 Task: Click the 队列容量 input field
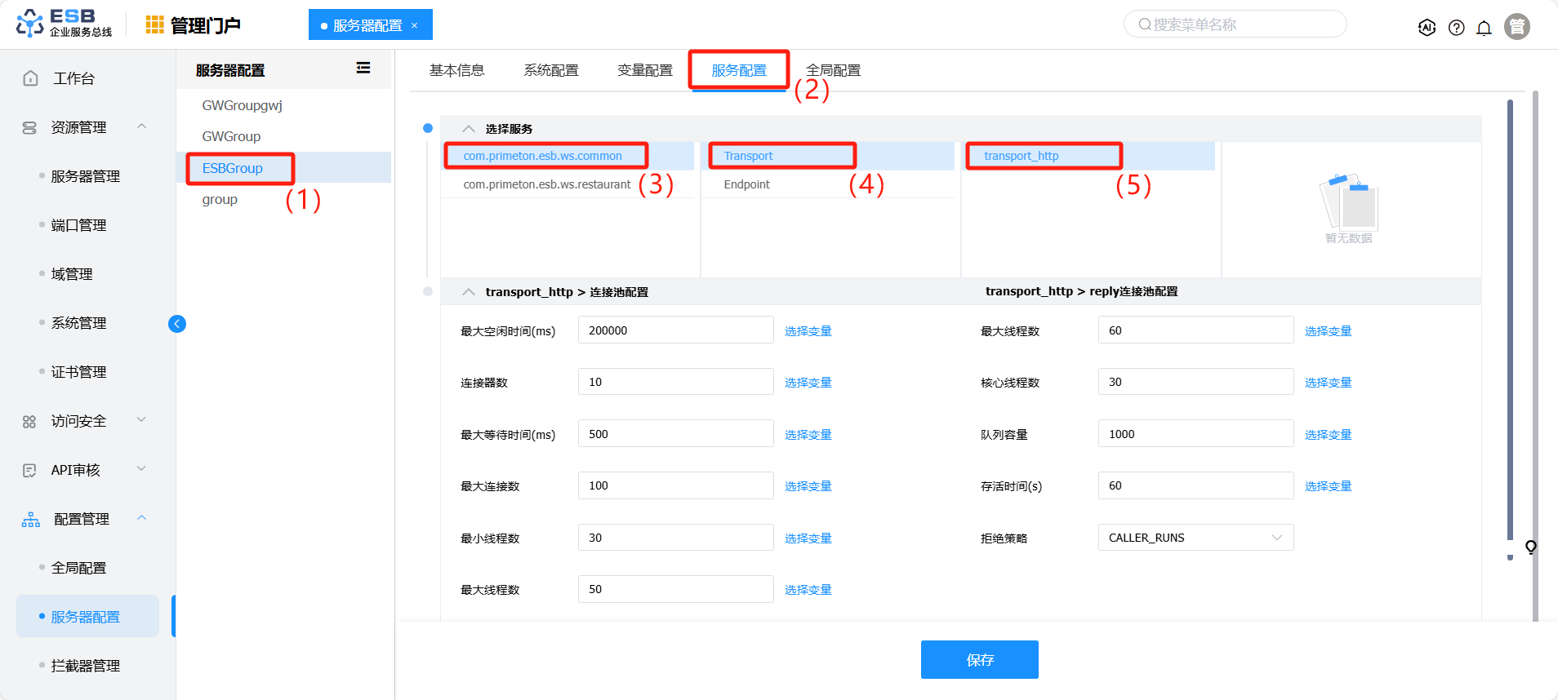(1195, 434)
